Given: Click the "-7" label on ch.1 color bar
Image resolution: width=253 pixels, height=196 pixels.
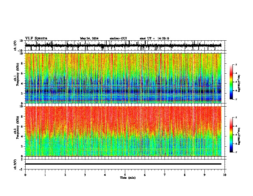Looking at the screenshot, I should click(235, 99).
